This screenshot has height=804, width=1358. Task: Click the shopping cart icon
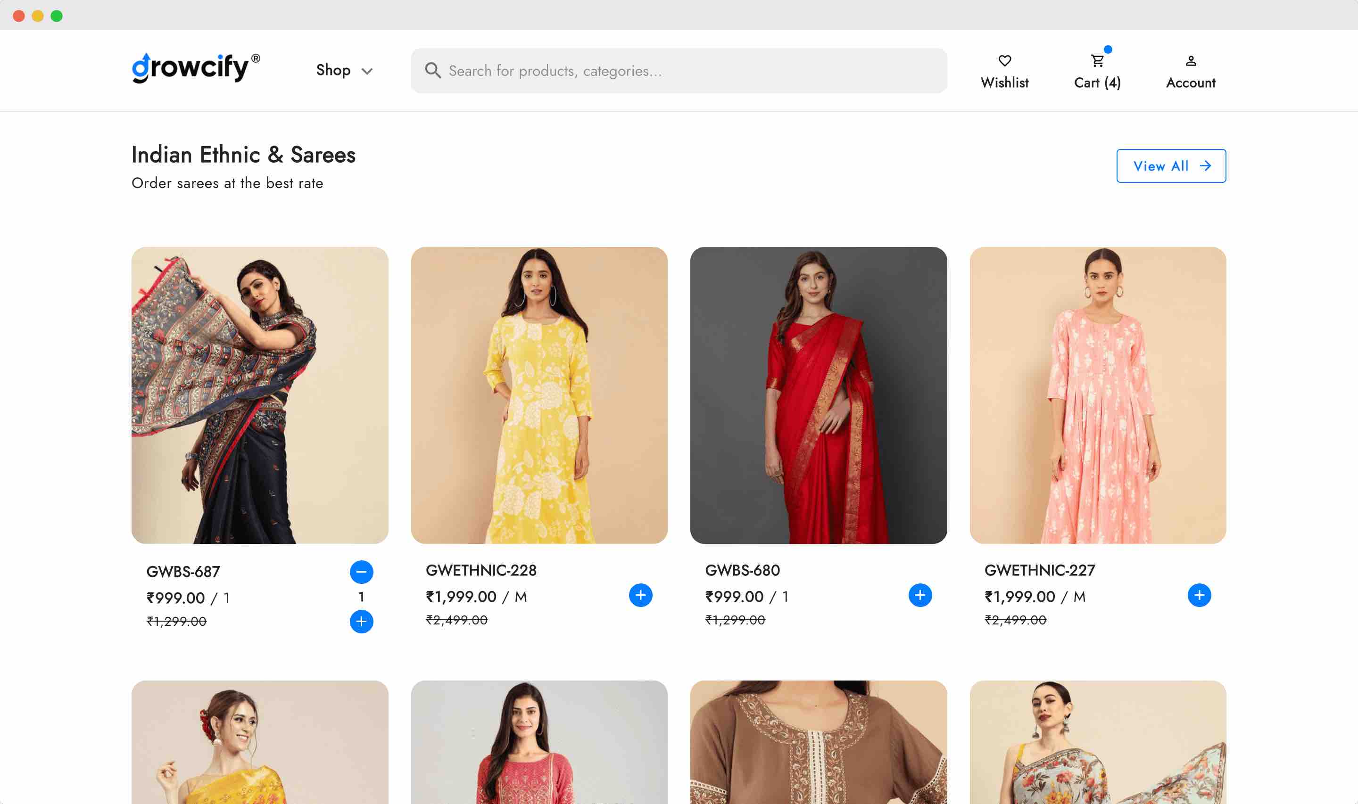point(1097,60)
